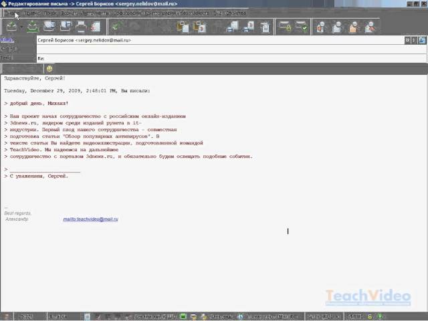Click the first person icon with red arrow
The image size is (428, 321).
pyautogui.click(x=321, y=27)
